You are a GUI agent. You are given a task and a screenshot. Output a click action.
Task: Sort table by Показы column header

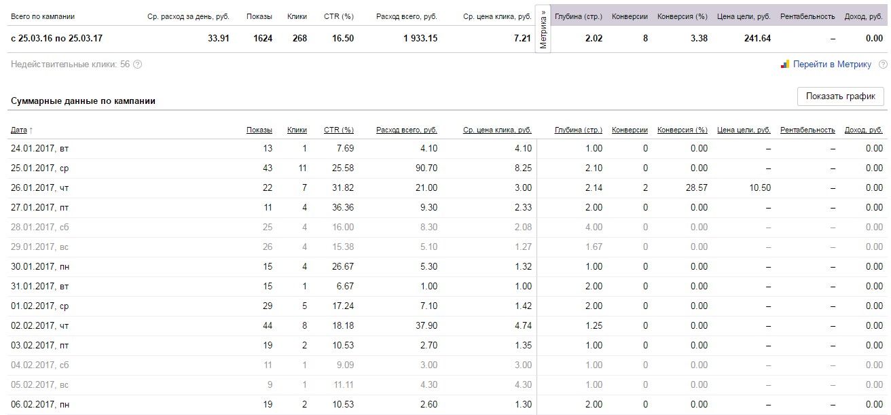pyautogui.click(x=259, y=130)
